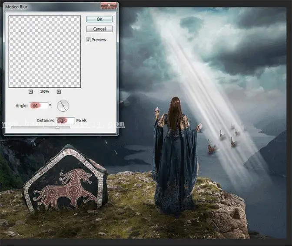Click into the Distance input field

(65, 121)
